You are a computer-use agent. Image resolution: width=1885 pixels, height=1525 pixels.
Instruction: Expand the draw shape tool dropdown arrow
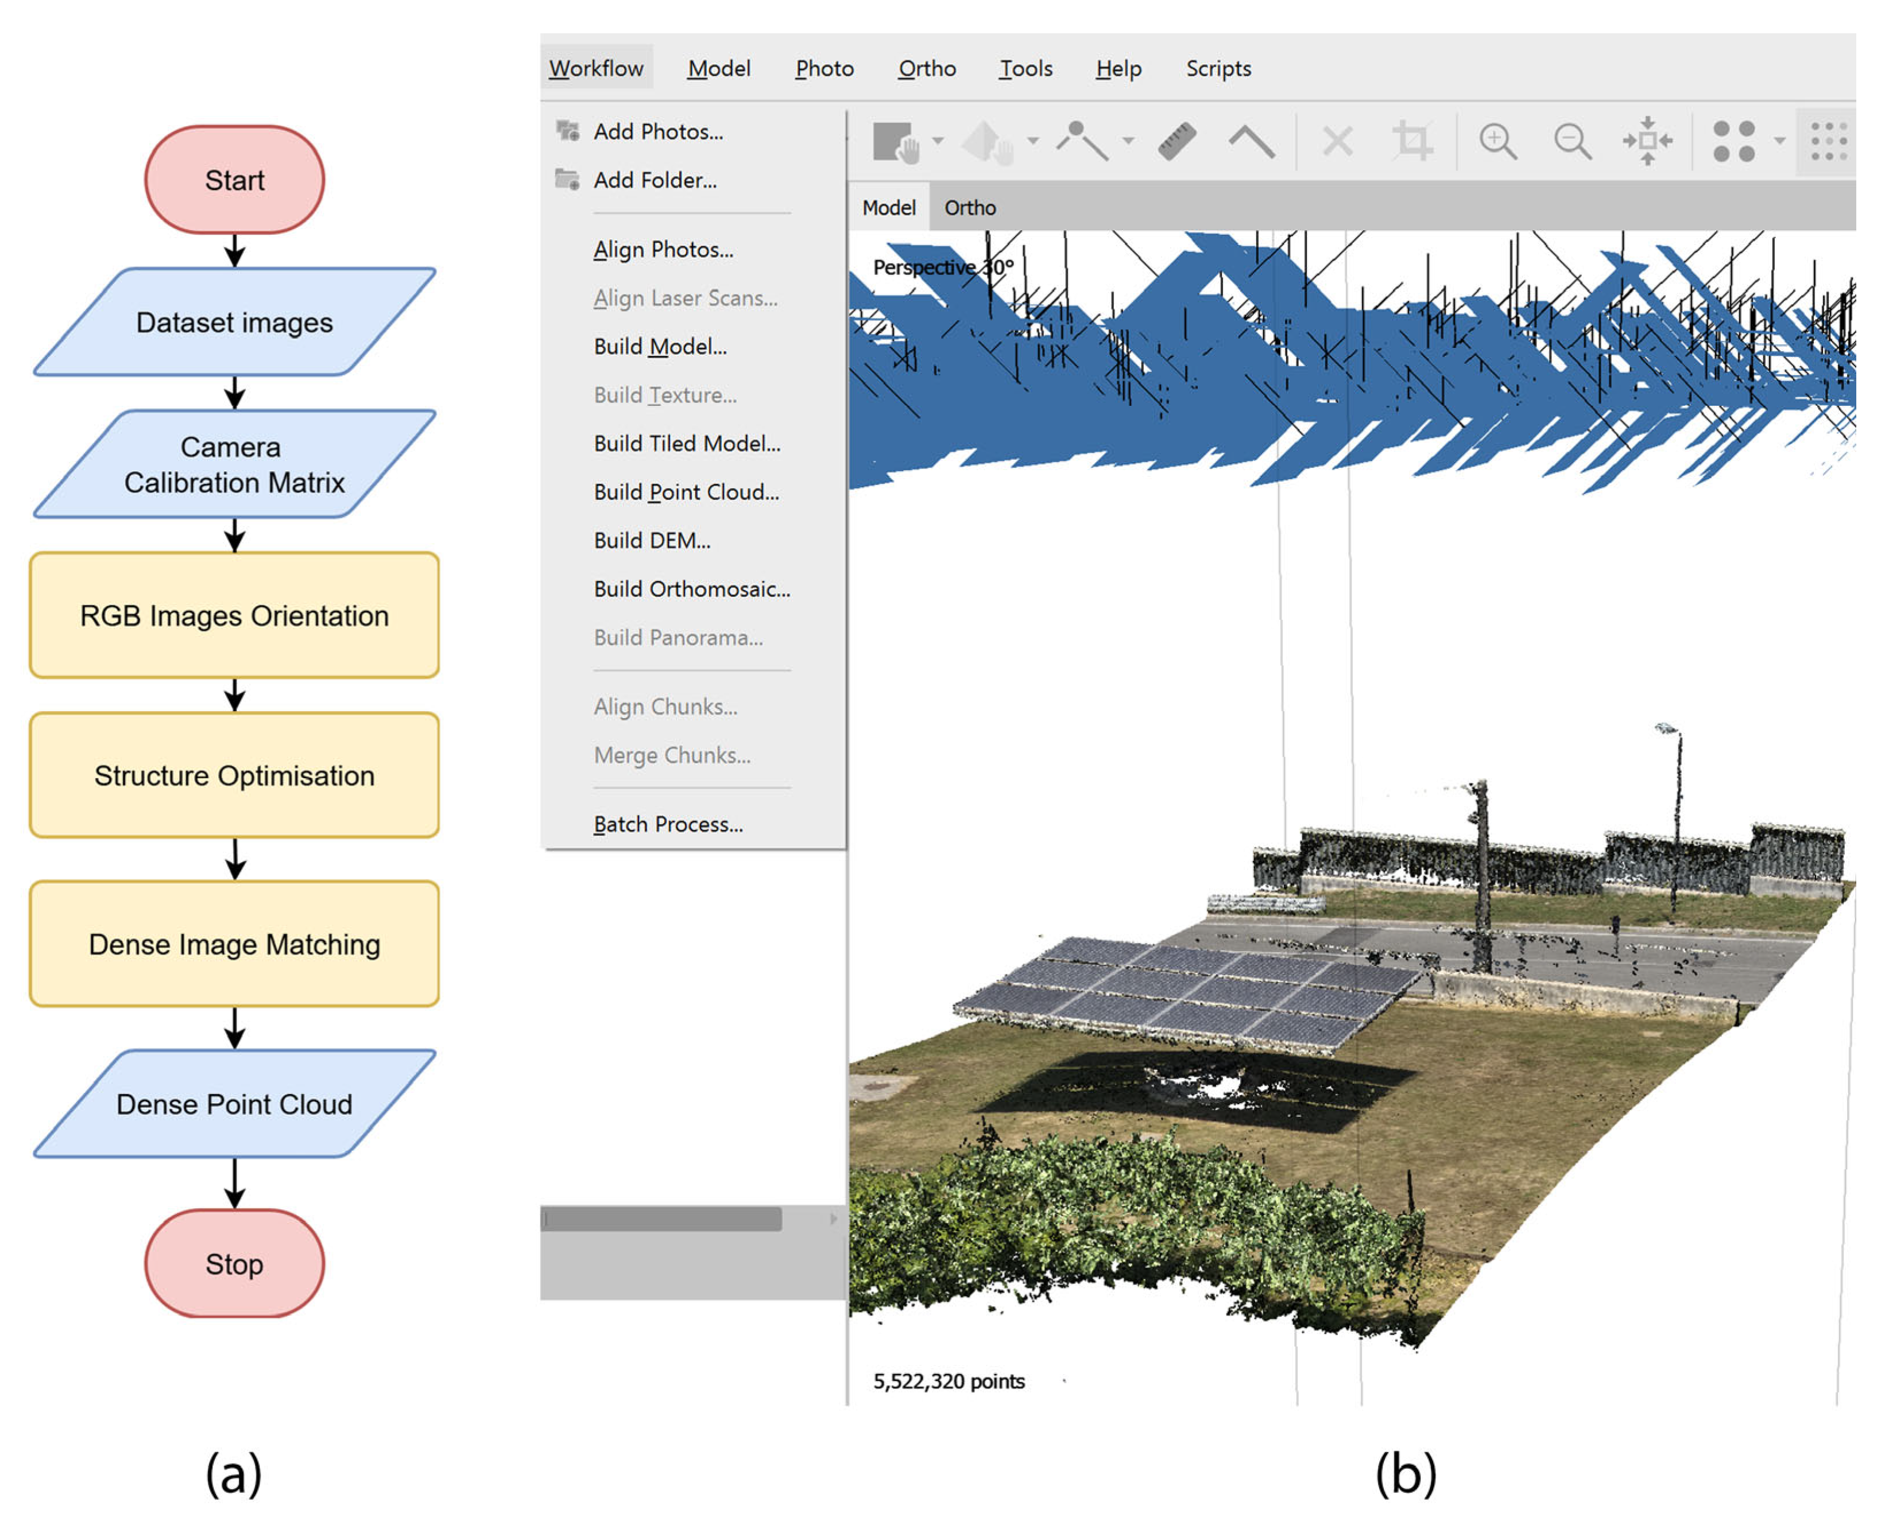(x=1128, y=141)
